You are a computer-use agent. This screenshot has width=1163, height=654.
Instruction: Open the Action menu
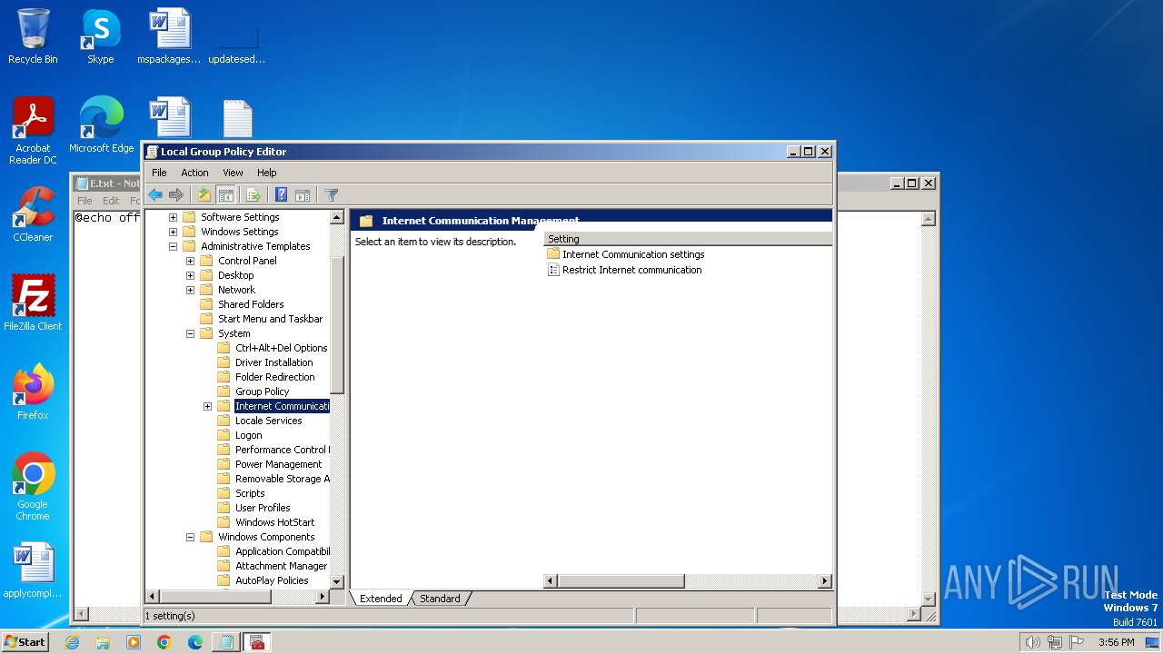[x=194, y=173]
